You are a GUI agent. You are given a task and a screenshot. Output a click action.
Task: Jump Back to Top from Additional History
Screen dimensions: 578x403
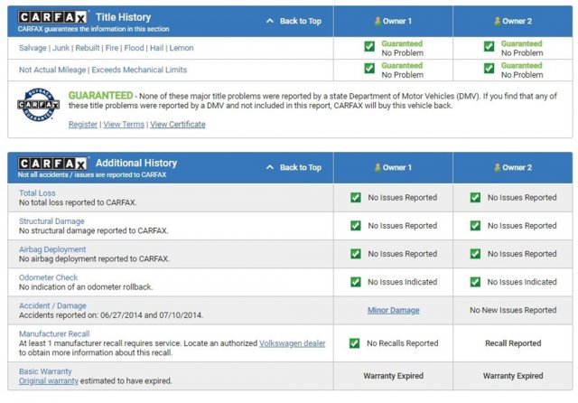coord(294,167)
